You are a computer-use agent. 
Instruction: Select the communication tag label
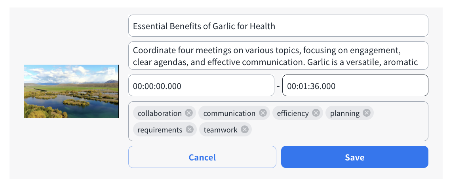(x=229, y=113)
